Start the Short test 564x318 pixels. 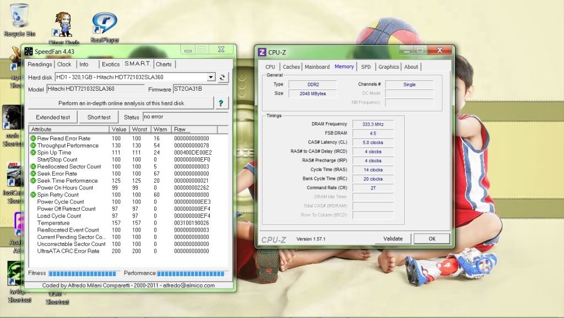point(99,117)
